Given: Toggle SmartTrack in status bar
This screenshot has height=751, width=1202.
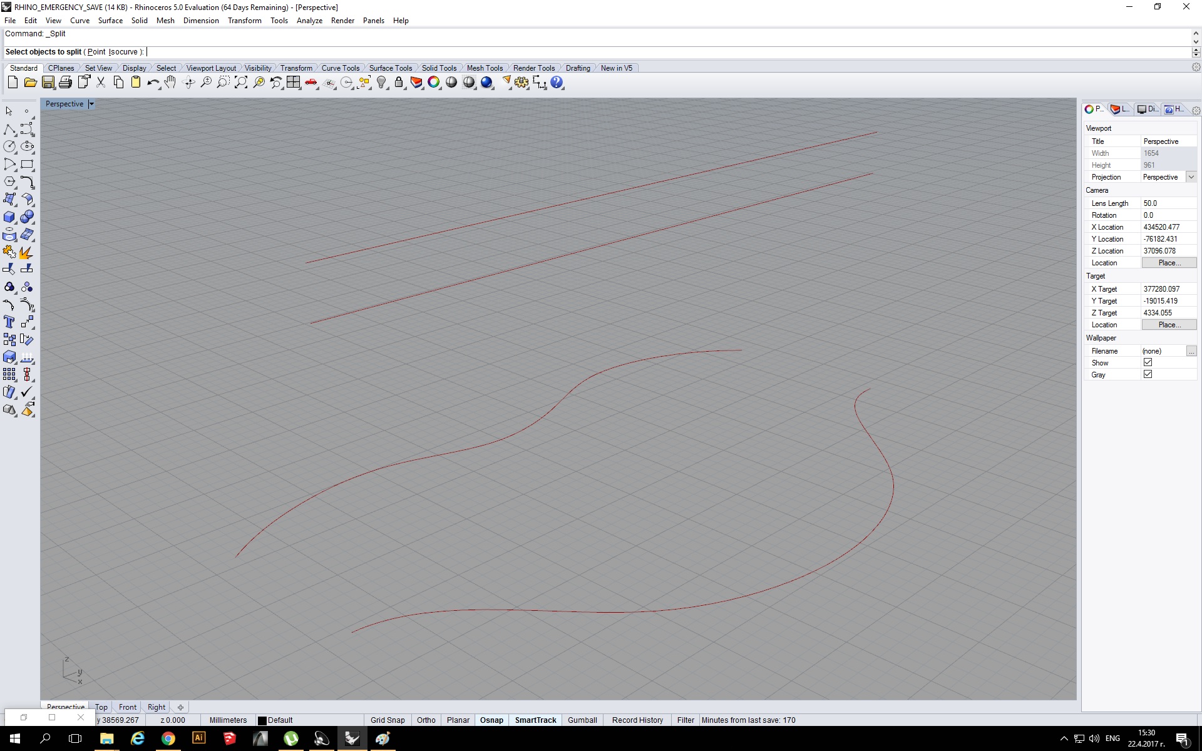Looking at the screenshot, I should coord(535,720).
